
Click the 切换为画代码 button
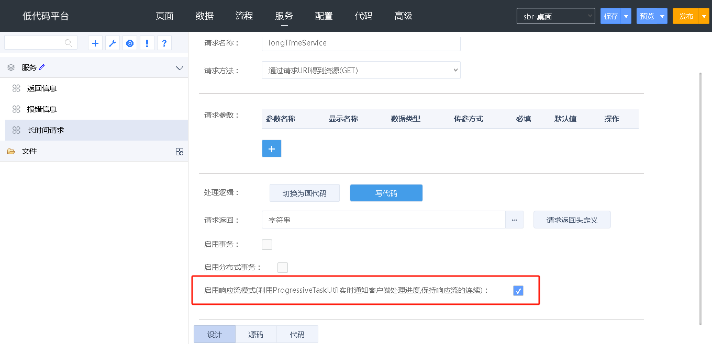coord(304,193)
